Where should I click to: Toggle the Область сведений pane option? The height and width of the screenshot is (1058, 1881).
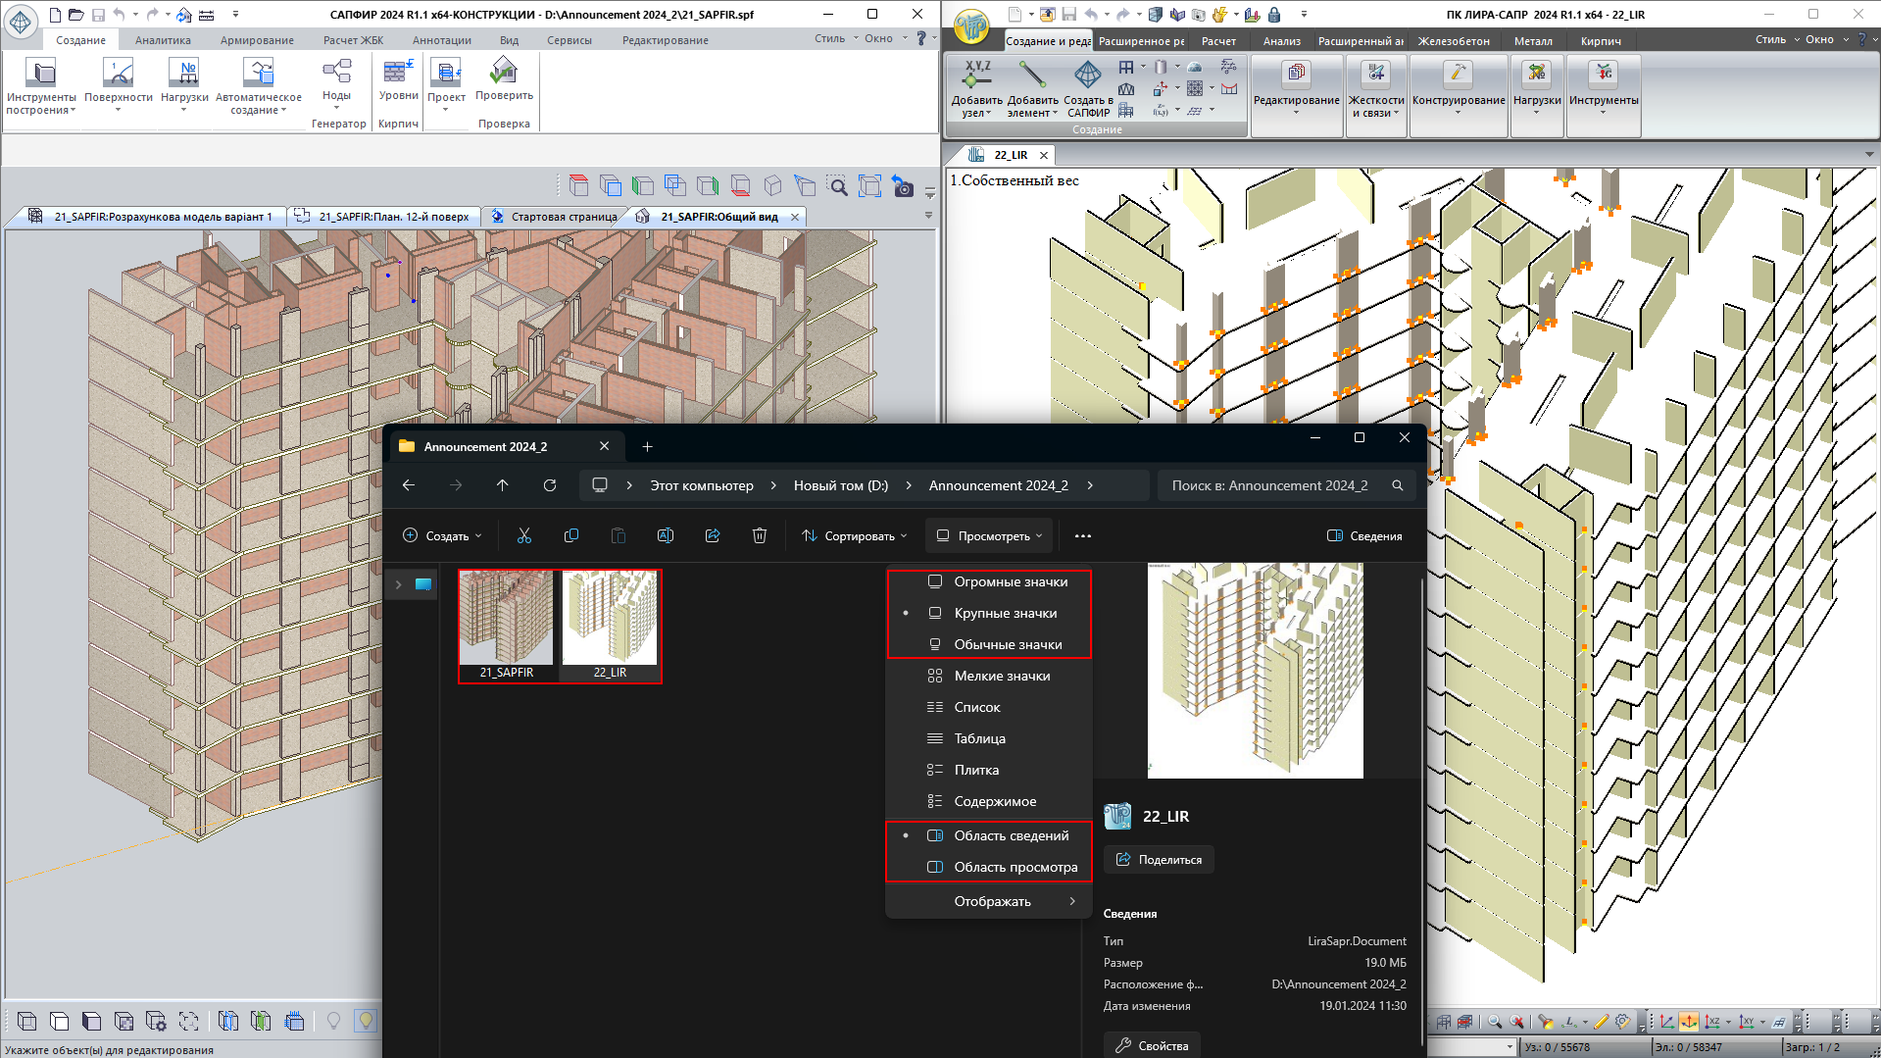pyautogui.click(x=1011, y=835)
